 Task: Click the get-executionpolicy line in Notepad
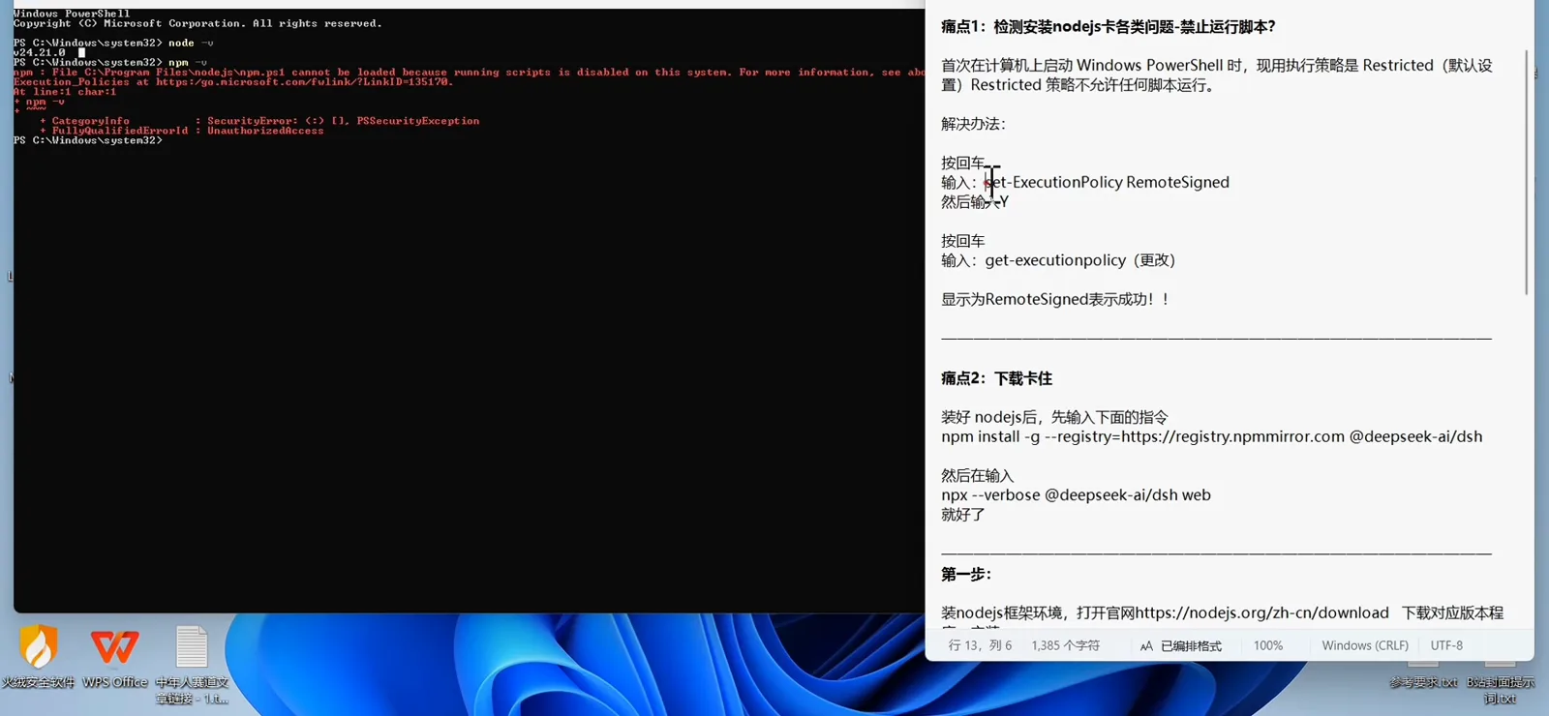click(x=1058, y=260)
